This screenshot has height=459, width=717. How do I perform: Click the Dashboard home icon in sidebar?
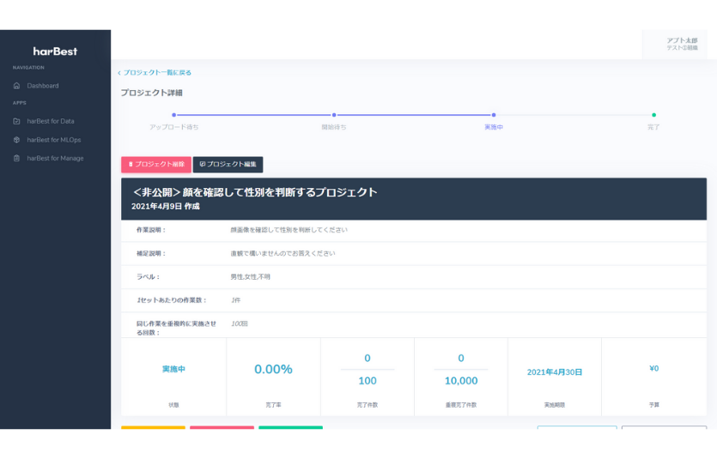click(x=16, y=86)
